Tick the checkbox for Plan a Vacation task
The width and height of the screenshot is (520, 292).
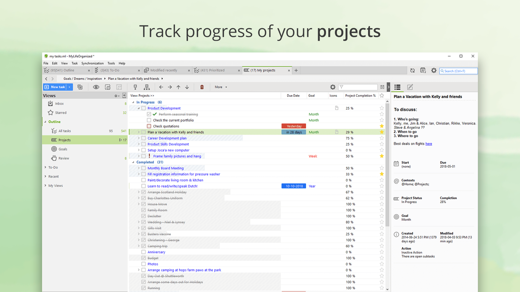(144, 132)
